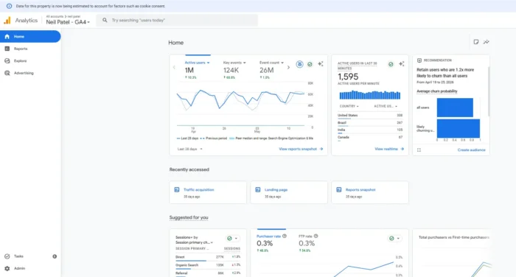516x277 pixels.
Task: Click the green data quality check on overview card
Action: pos(310,64)
